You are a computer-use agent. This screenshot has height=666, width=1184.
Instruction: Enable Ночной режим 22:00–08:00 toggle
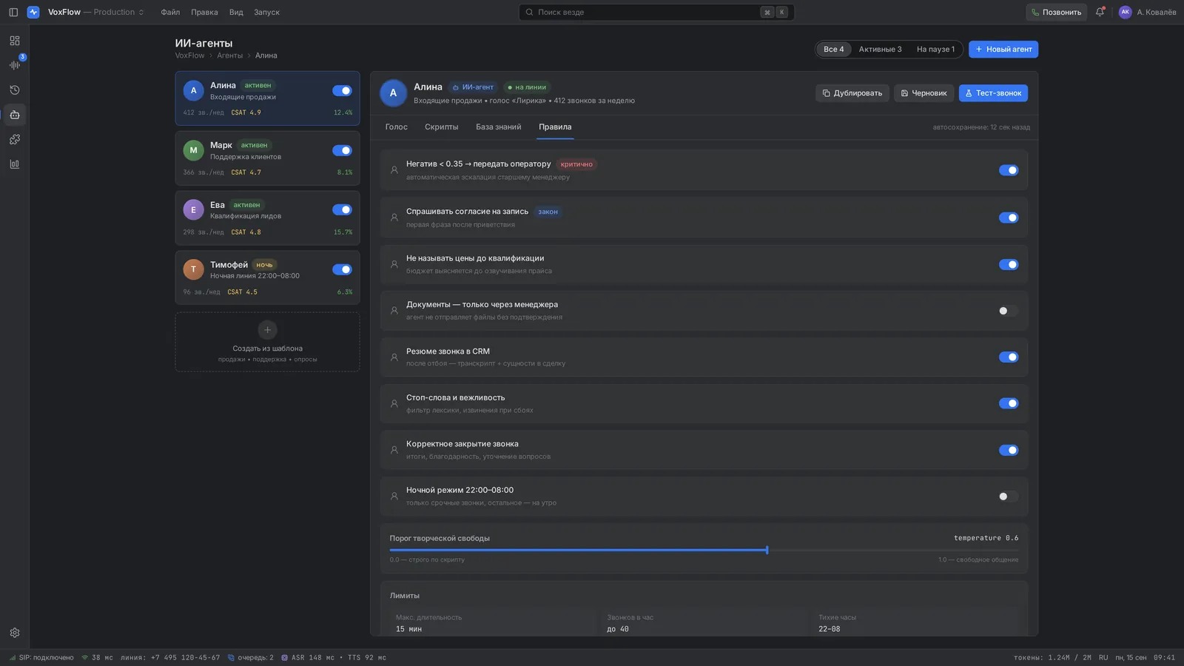[x=1009, y=497]
